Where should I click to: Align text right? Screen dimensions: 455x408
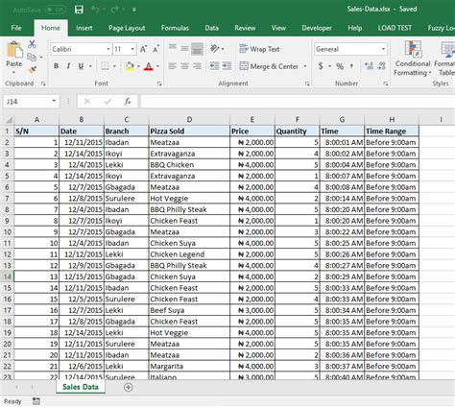(x=197, y=66)
